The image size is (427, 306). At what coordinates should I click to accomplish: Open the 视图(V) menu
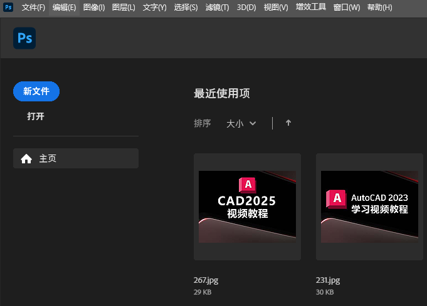(276, 8)
